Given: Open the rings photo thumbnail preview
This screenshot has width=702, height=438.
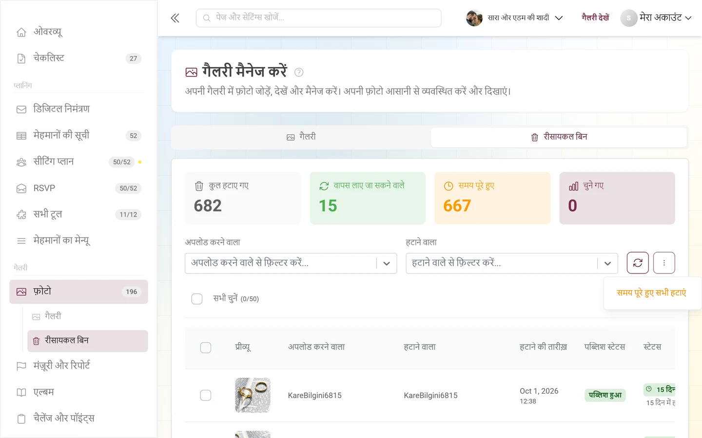Looking at the screenshot, I should tap(253, 395).
